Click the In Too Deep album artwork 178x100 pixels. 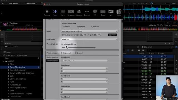(4, 24)
